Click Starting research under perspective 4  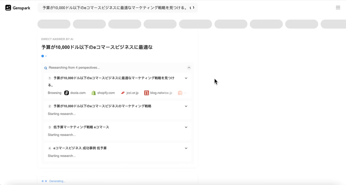tap(62, 156)
